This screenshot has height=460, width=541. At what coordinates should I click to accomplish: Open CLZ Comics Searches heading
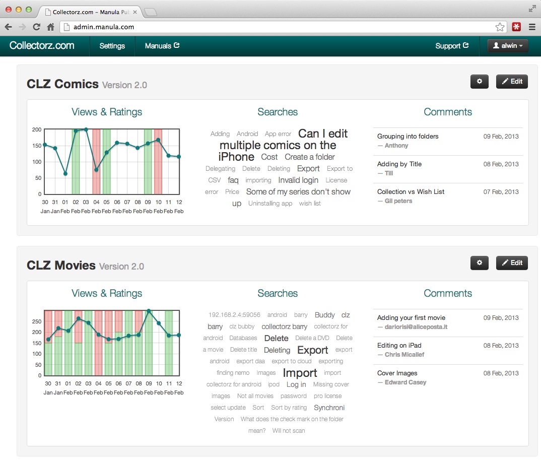[x=278, y=112]
